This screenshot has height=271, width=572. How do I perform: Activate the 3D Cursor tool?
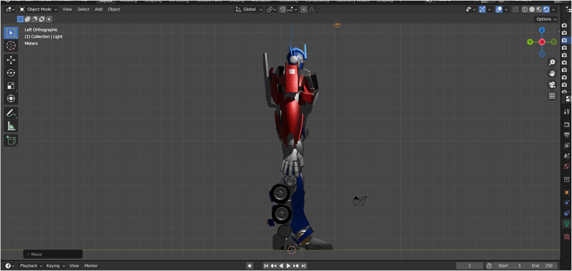(x=11, y=45)
